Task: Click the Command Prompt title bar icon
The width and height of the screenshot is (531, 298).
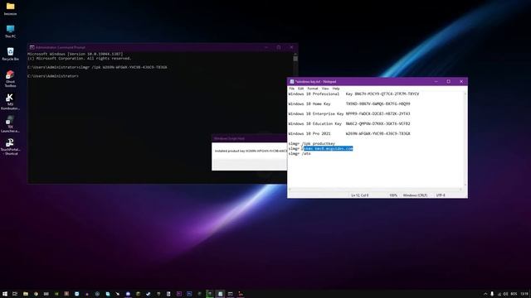Action: click(x=32, y=48)
